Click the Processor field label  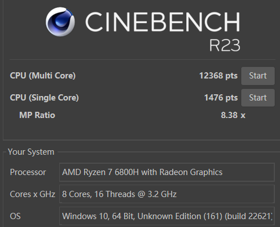(28, 172)
